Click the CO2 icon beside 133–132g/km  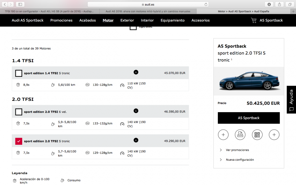[87, 123]
